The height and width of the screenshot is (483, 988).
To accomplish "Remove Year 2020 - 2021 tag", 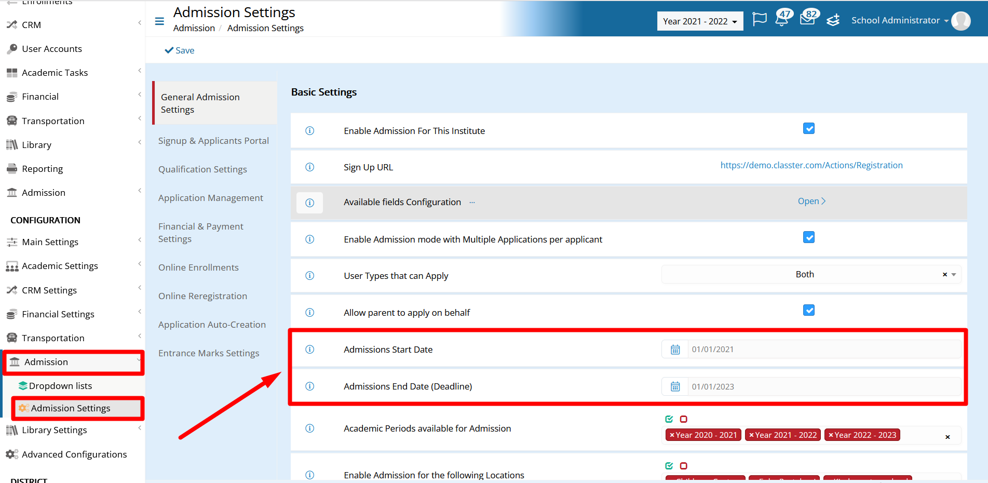I will coord(672,435).
